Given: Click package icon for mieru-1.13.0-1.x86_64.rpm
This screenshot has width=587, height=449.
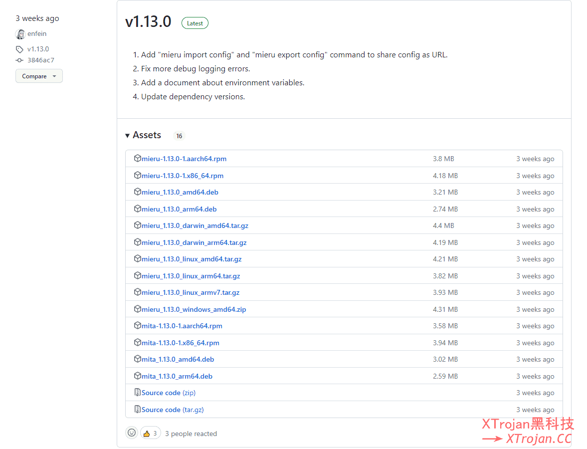Looking at the screenshot, I should click(x=137, y=175).
